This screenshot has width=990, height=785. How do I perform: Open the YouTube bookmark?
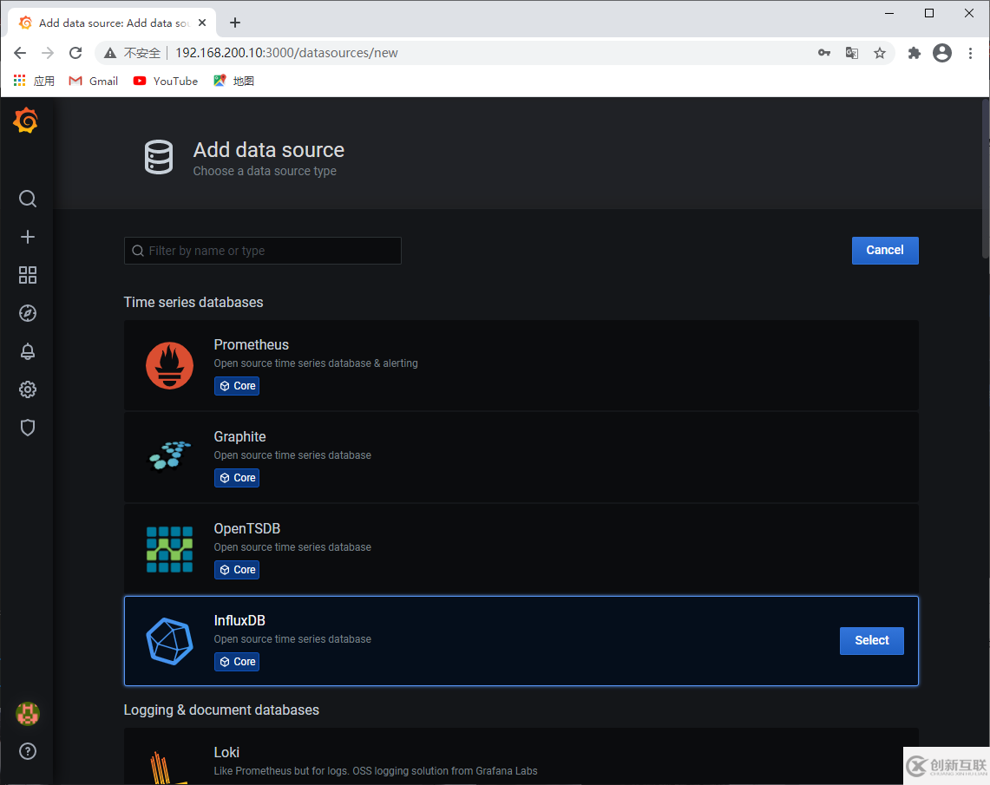pyautogui.click(x=166, y=81)
